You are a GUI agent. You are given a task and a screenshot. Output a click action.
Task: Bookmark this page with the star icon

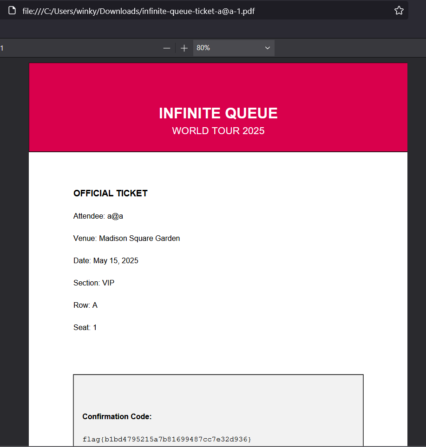click(399, 11)
